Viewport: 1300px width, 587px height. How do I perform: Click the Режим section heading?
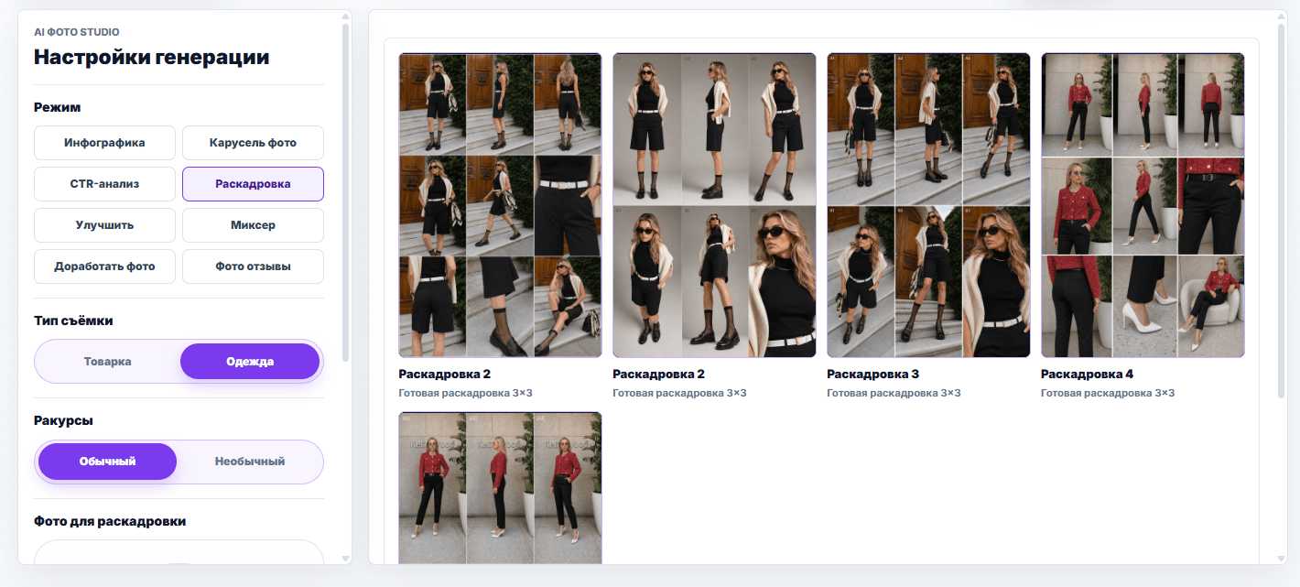[x=58, y=107]
